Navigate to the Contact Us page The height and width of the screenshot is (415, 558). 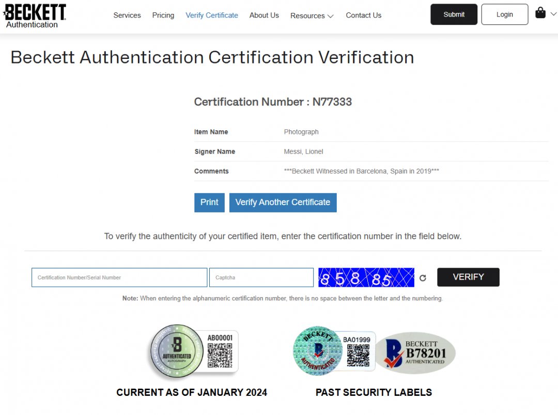coord(363,16)
